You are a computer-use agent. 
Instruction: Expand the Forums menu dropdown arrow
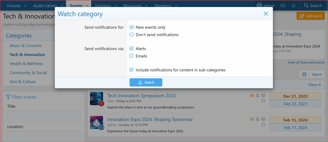(x=25, y=6)
